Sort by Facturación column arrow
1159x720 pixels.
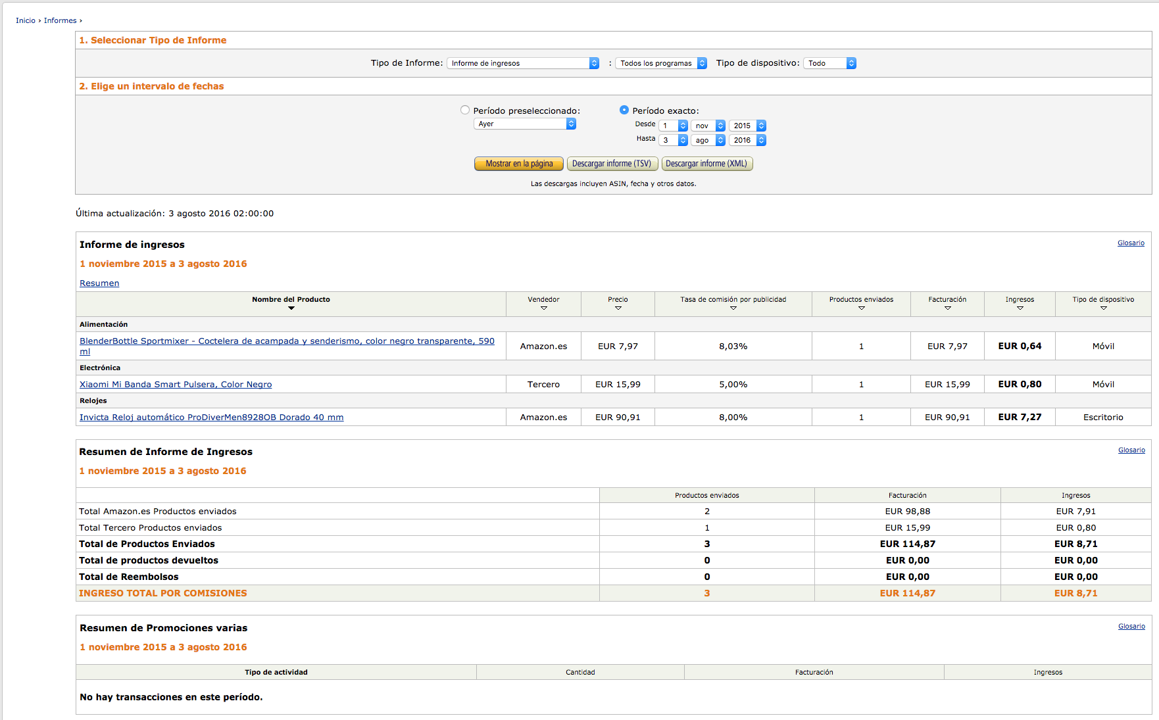pyautogui.click(x=947, y=308)
